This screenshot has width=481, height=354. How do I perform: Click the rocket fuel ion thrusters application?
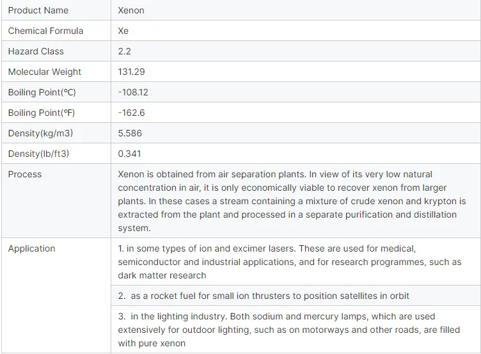(x=264, y=296)
